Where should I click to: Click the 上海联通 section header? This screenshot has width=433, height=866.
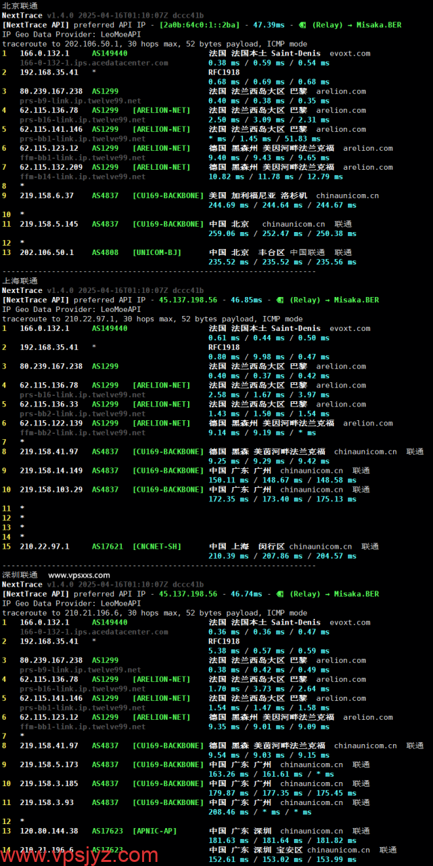(20, 281)
